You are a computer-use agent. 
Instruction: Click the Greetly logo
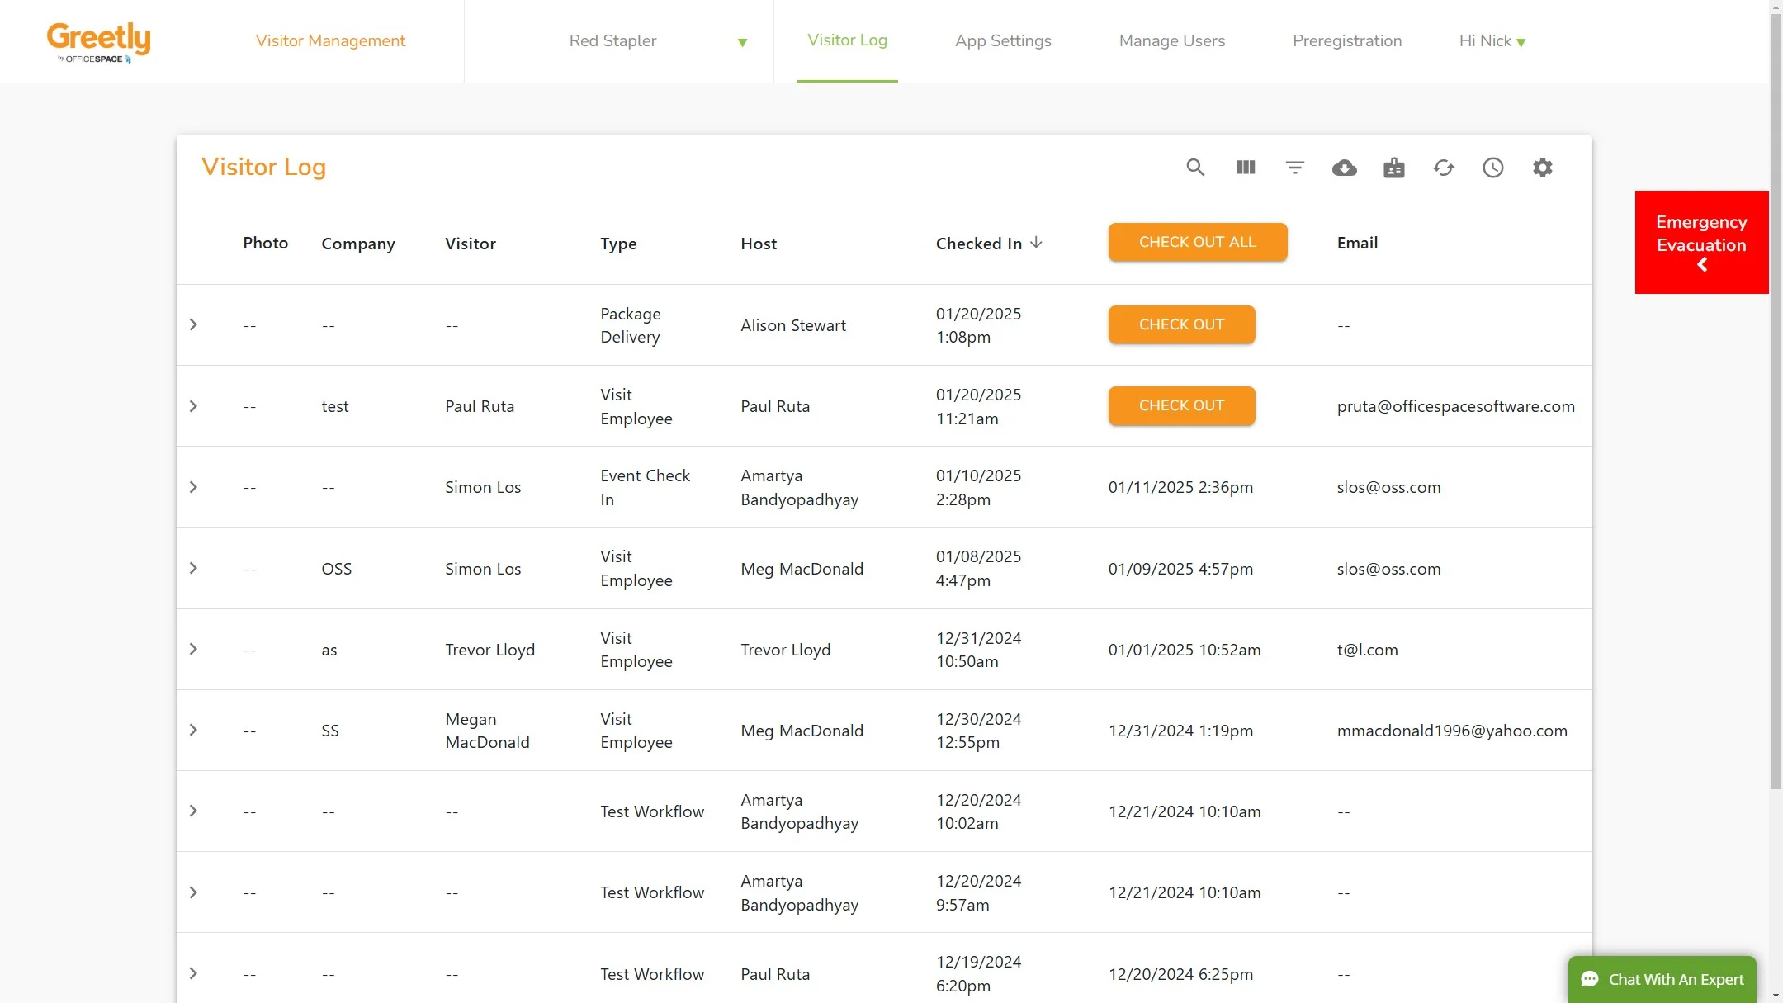[98, 41]
